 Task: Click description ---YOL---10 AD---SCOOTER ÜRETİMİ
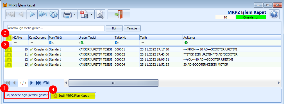208,59
